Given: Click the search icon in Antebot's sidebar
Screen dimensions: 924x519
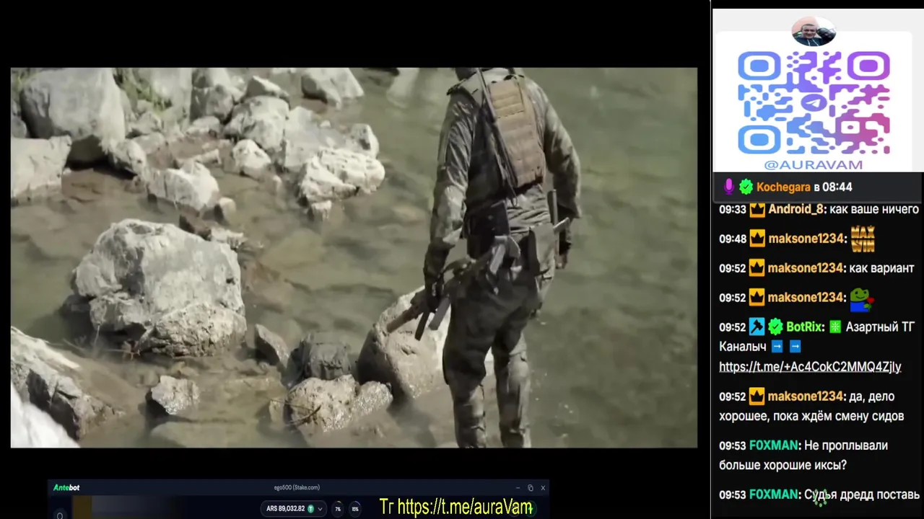Looking at the screenshot, I should pyautogui.click(x=60, y=515).
